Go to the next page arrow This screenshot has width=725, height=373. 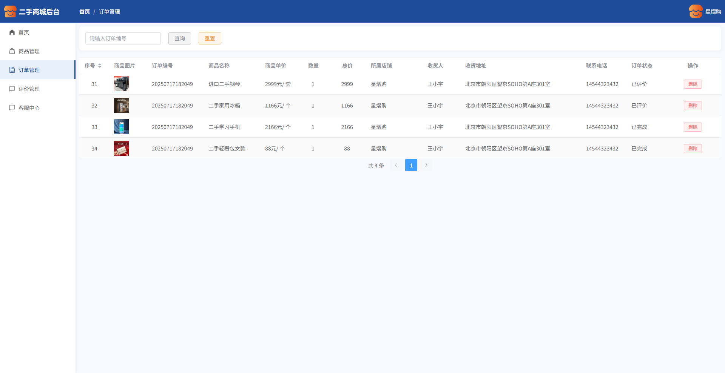coord(426,165)
